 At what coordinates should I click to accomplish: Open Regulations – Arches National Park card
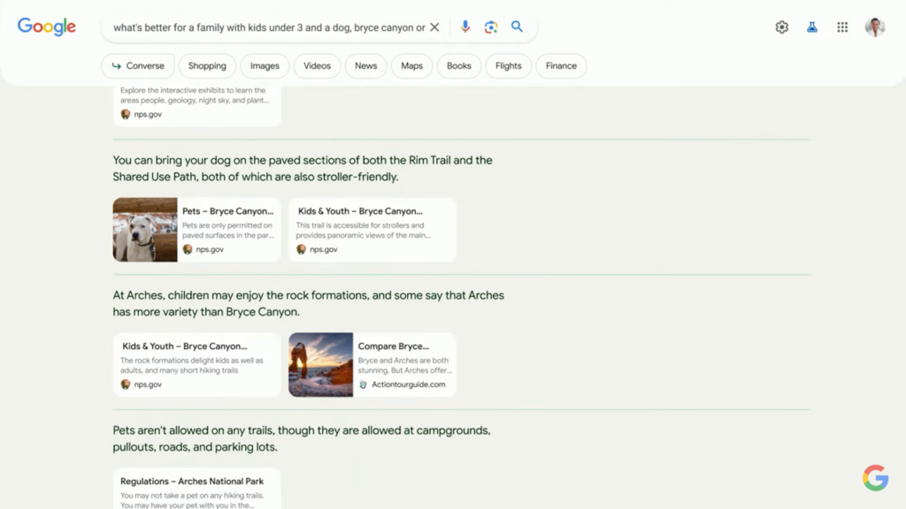tap(197, 489)
